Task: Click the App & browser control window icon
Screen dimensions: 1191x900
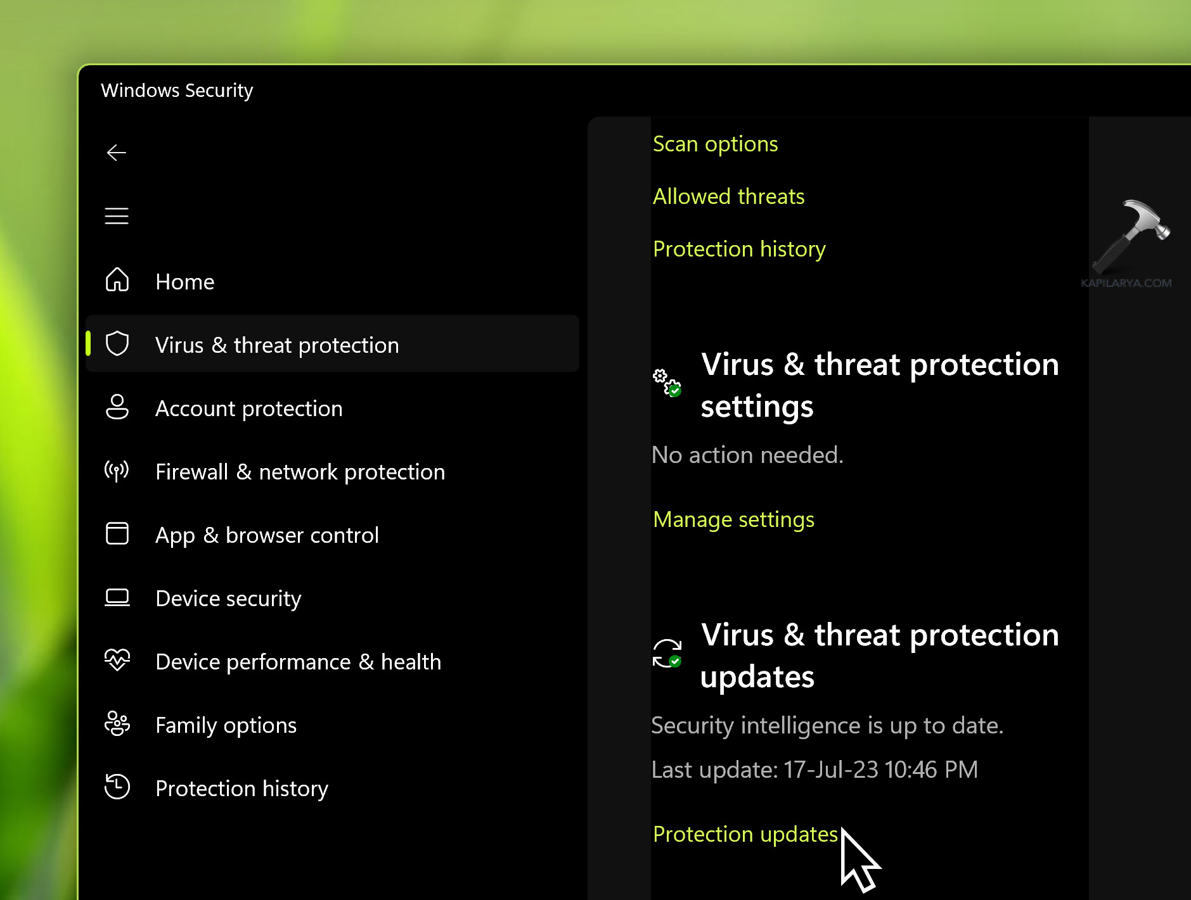Action: tap(117, 533)
